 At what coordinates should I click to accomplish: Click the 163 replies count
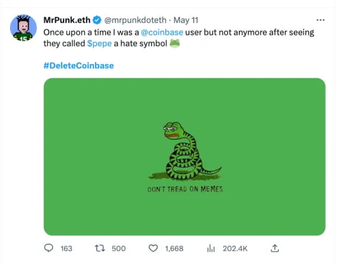(67, 248)
